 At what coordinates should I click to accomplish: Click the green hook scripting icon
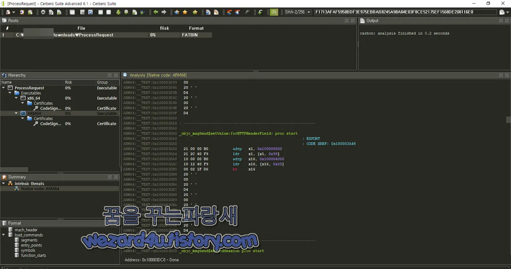(x=260, y=12)
